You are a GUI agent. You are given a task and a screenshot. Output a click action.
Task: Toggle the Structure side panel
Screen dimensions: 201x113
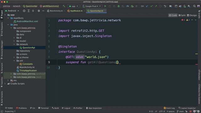click(x=2, y=68)
